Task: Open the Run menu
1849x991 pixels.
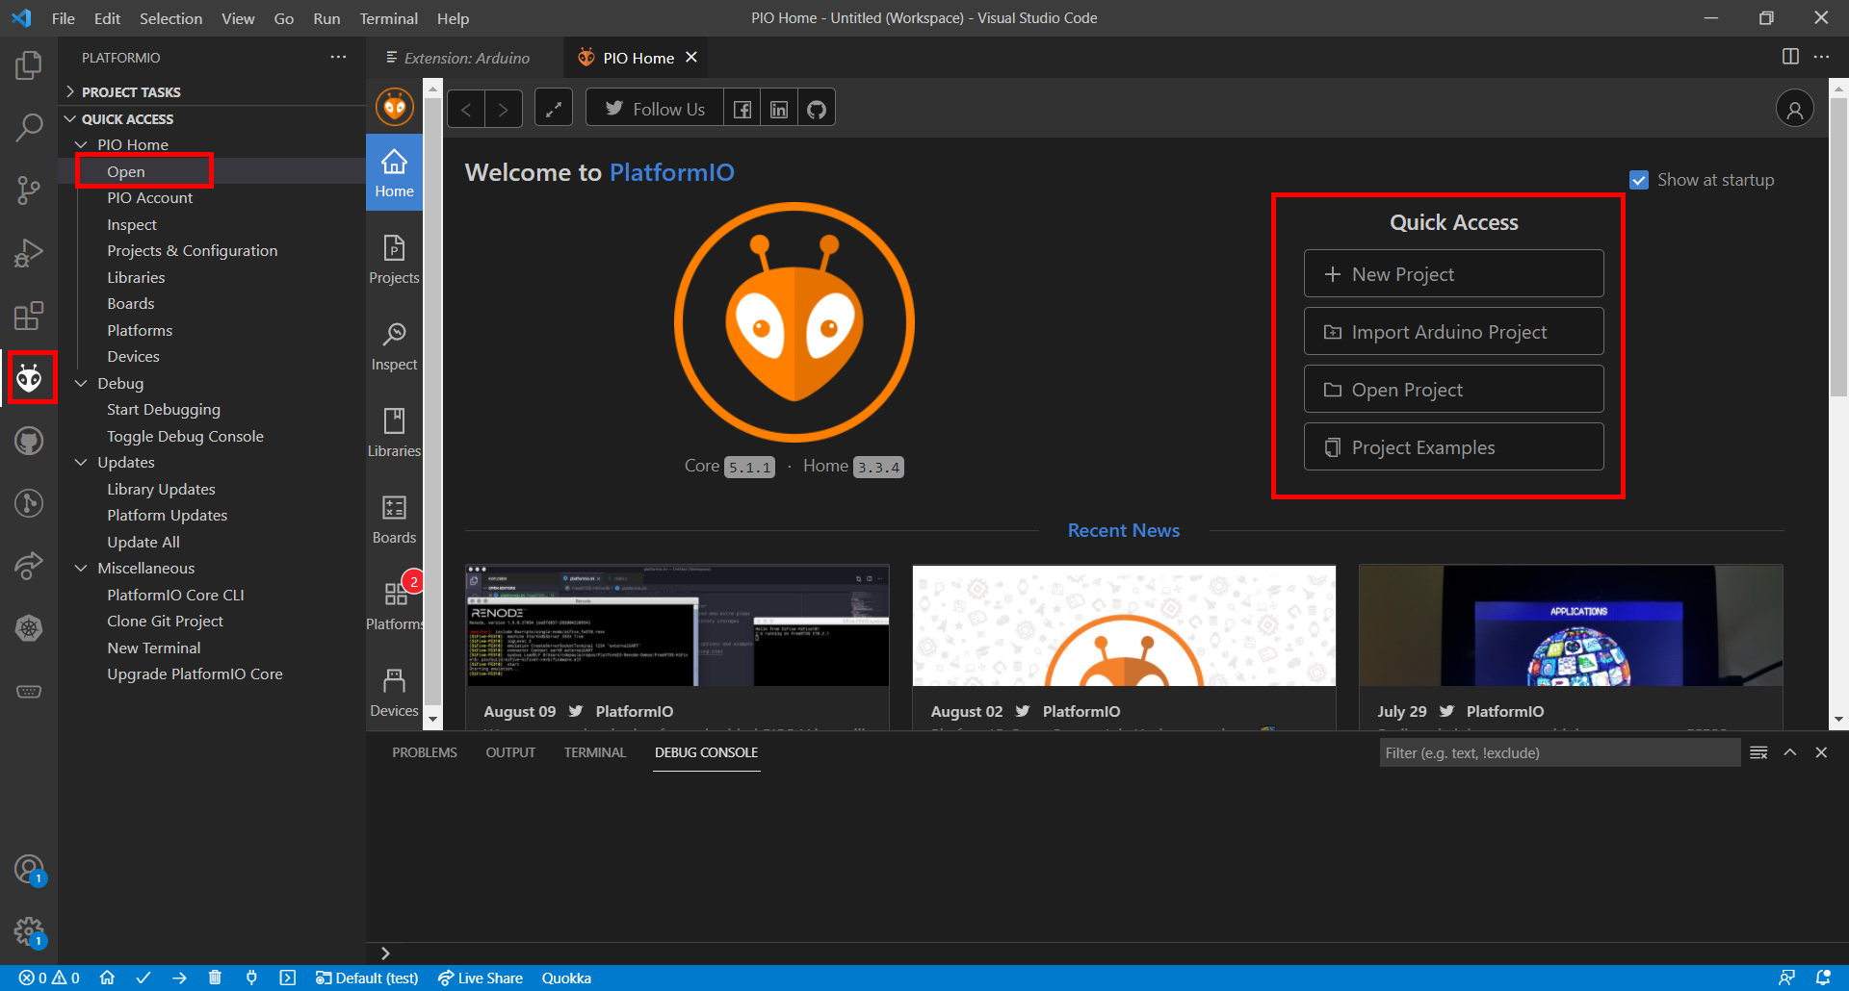Action: point(326,18)
